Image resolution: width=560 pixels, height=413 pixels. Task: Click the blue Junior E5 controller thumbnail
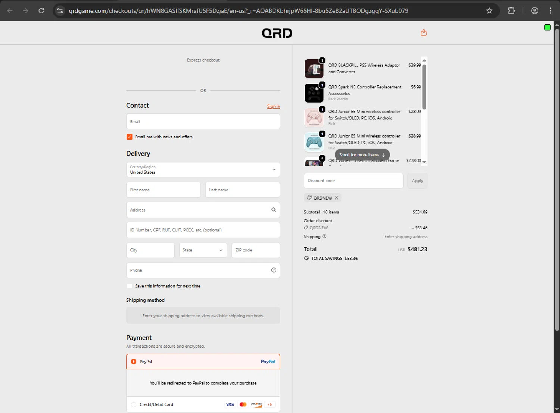(x=314, y=142)
